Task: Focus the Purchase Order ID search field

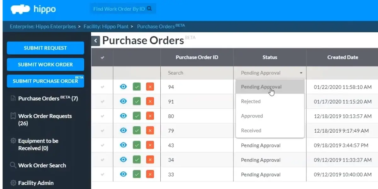Action: coord(197,73)
